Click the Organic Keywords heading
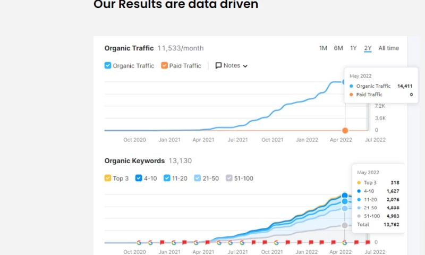425x255 pixels. (x=134, y=161)
